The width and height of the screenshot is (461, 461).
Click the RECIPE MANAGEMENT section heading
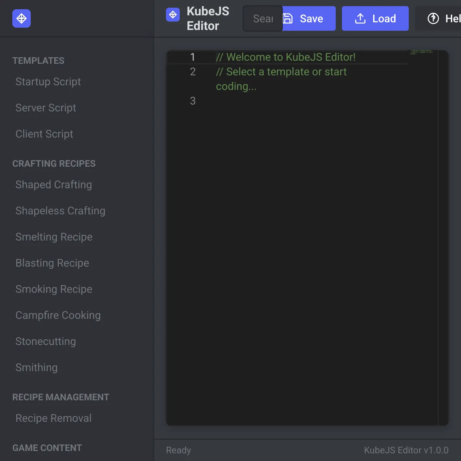tap(61, 397)
